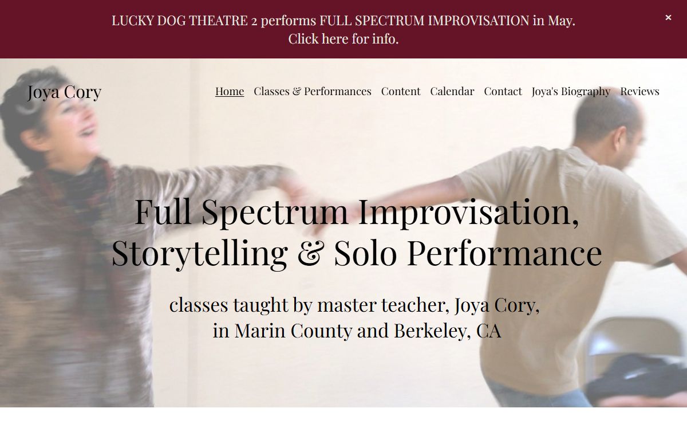Click "in Marin County and Berkeley, CA" text

357,331
